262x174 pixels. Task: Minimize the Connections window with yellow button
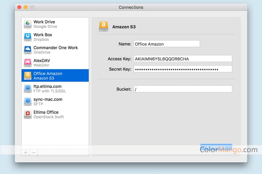coord(26,7)
